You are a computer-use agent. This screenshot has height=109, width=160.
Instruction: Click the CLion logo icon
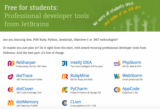pyautogui.click(x=65, y=103)
